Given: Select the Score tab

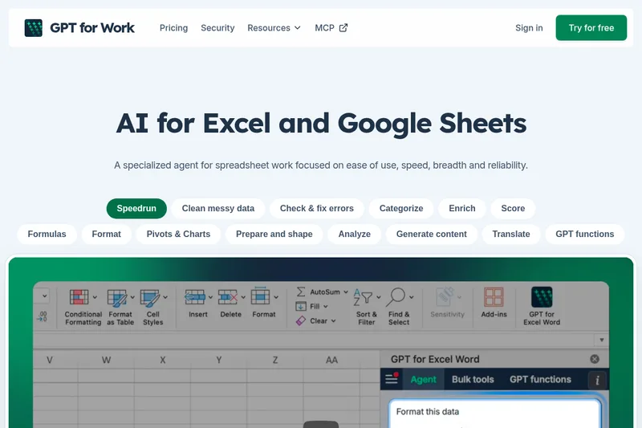Looking at the screenshot, I should pyautogui.click(x=513, y=209).
